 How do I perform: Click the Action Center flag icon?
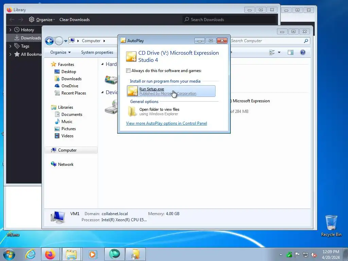[x=297, y=255]
